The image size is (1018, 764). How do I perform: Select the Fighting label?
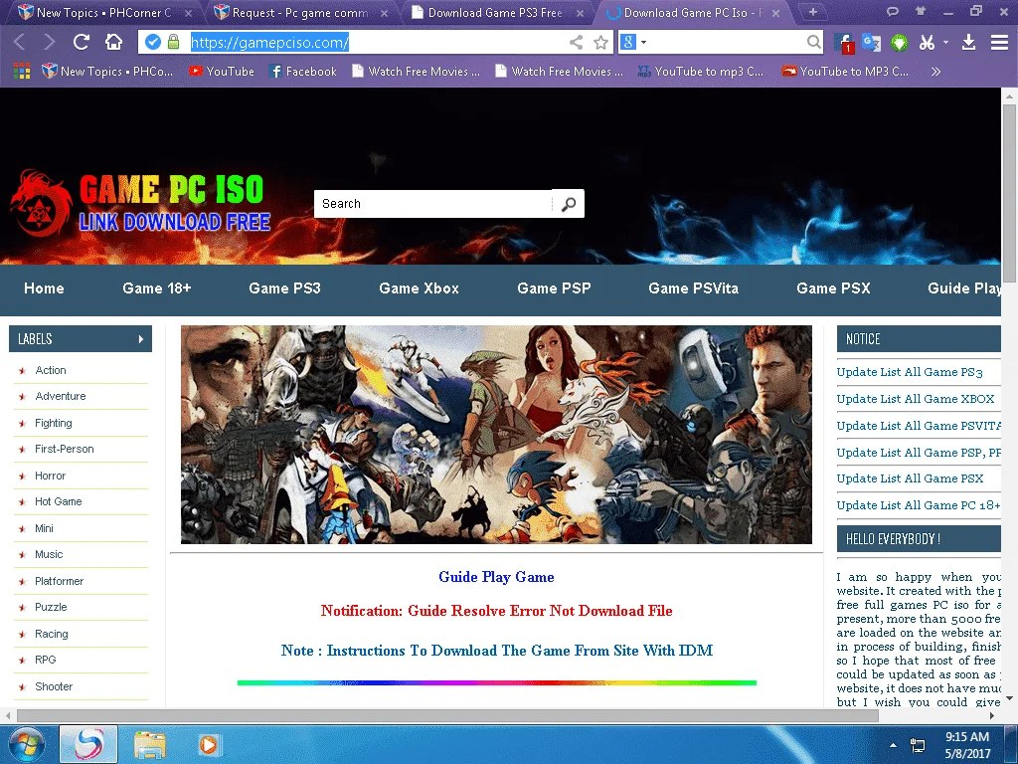click(54, 423)
